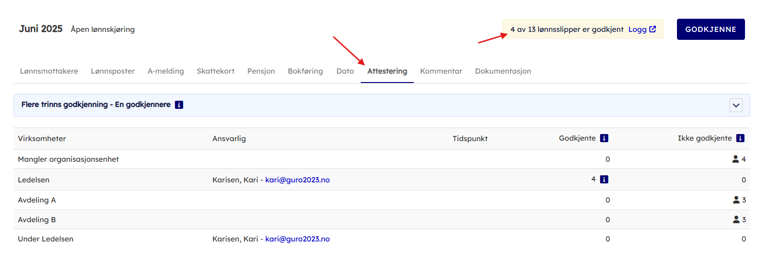This screenshot has width=760, height=256.
Task: View the Dokumentasjon tab
Action: point(503,71)
